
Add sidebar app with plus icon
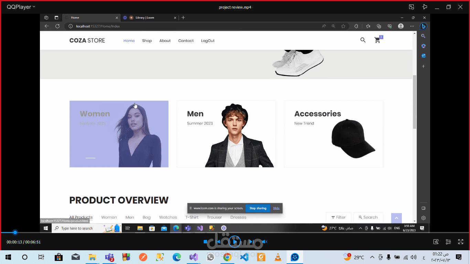pyautogui.click(x=424, y=66)
